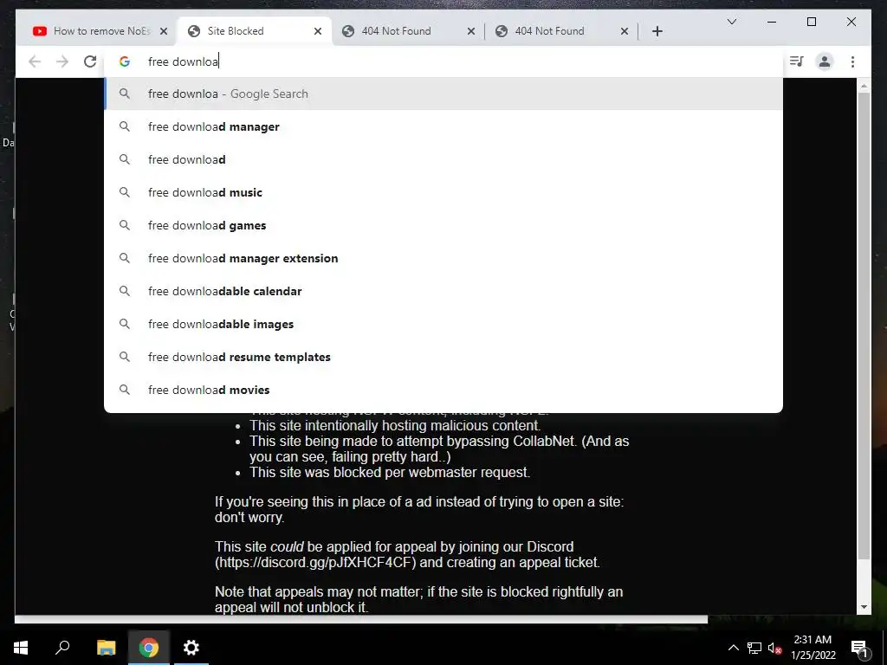
Task: Pick 'free download manager extension' suggestion
Action: click(443, 258)
